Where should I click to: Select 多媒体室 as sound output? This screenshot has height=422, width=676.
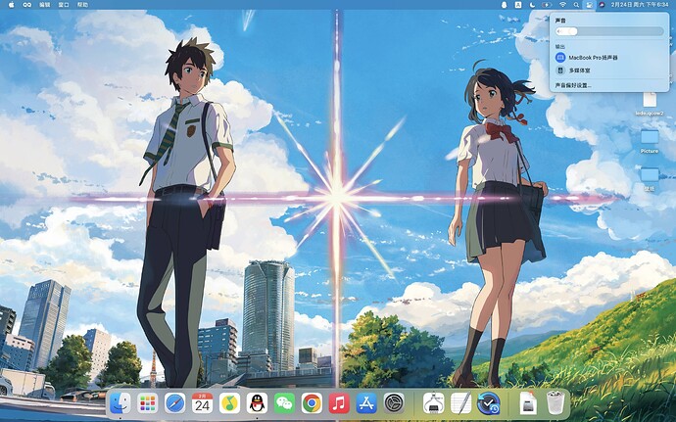(579, 70)
